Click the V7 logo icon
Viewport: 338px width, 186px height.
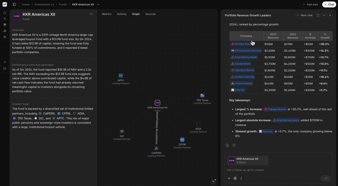[5, 4]
